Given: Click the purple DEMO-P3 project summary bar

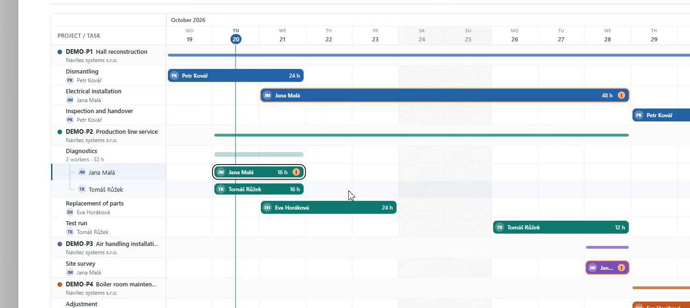Looking at the screenshot, I should pos(607,247).
